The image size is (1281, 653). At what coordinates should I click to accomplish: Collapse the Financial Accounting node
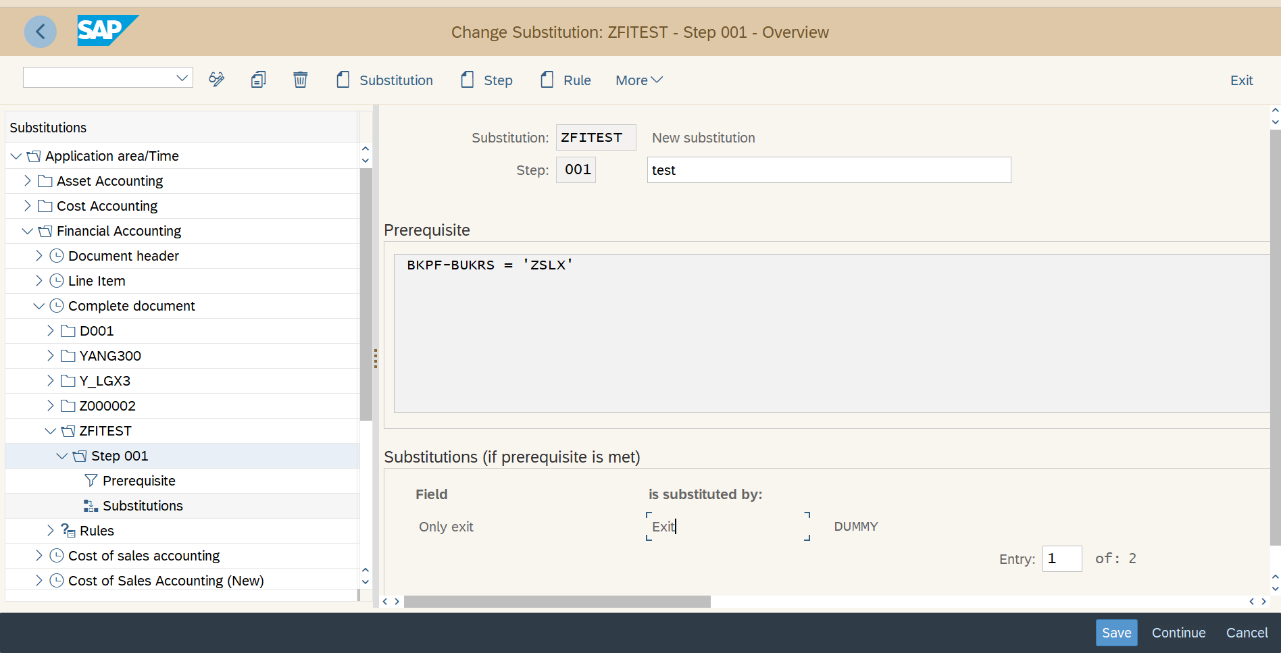tap(27, 230)
